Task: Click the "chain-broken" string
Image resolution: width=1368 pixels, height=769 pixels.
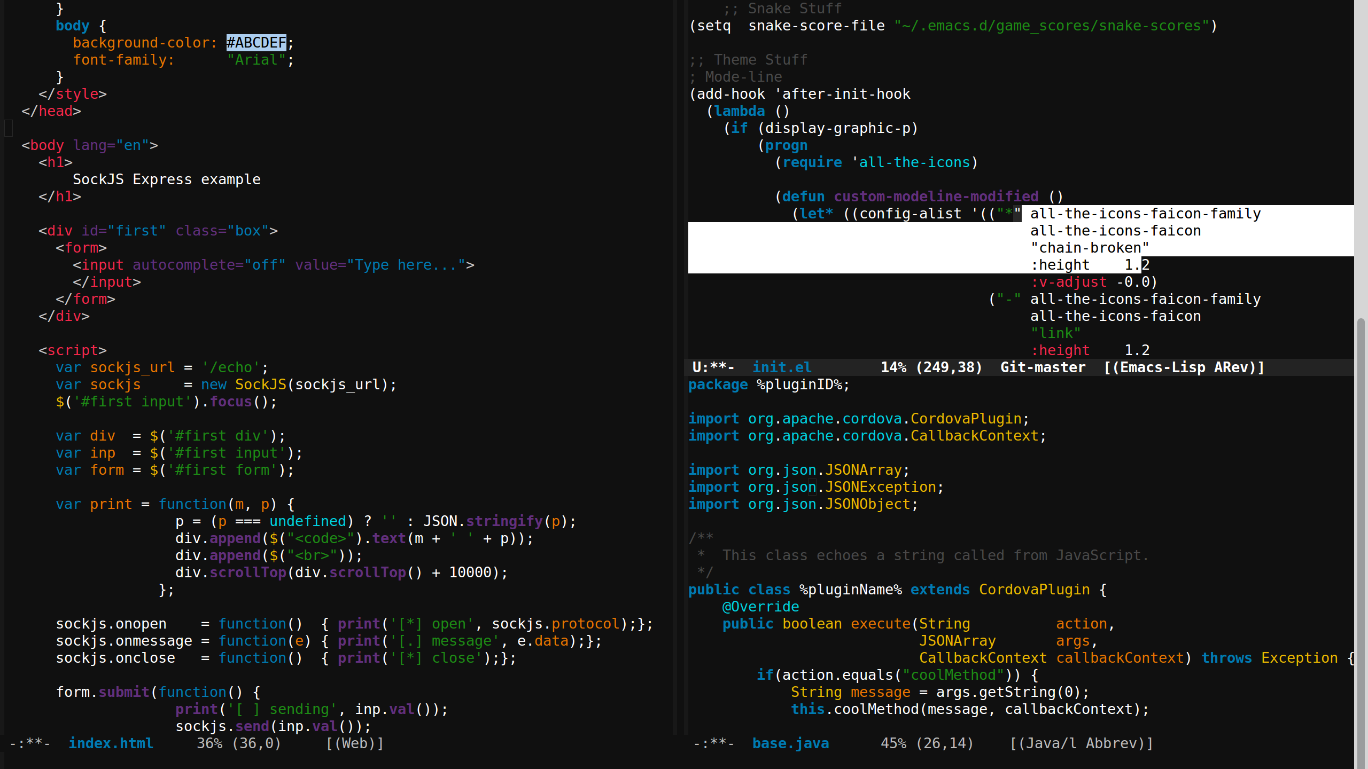Action: tap(1090, 247)
